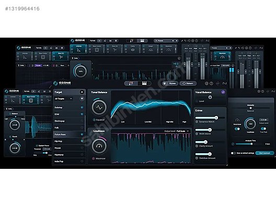
Task: Go to next preset in top window
Action: point(177,41)
